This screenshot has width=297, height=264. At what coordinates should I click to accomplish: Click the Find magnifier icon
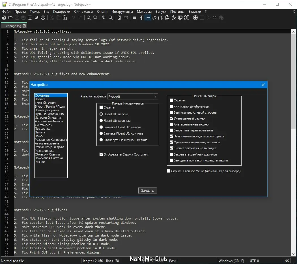point(89,18)
